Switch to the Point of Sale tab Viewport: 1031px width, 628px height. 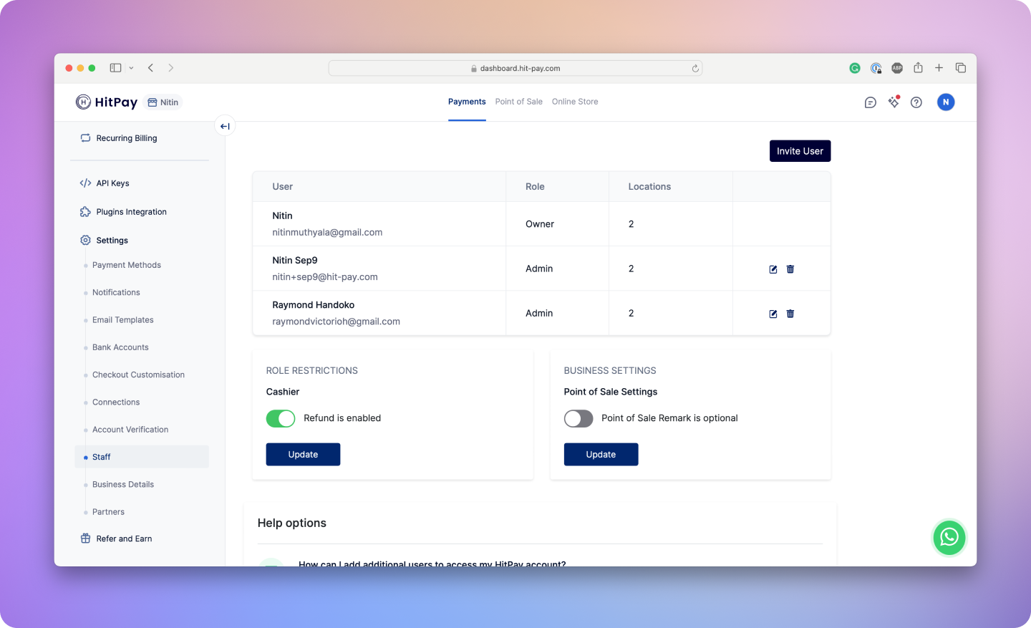pos(519,102)
